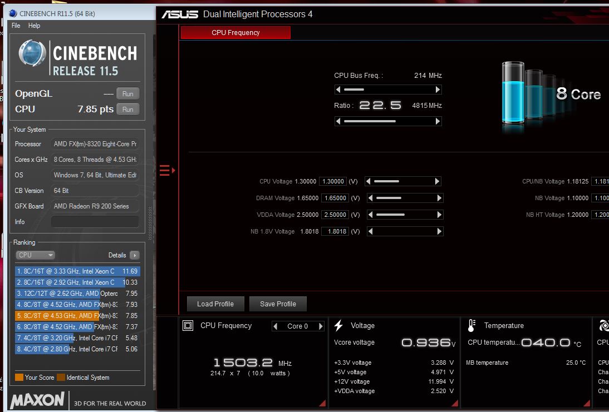Decrease DRAM Voltage with left arrow
Image resolution: width=609 pixels, height=412 pixels.
click(x=371, y=198)
